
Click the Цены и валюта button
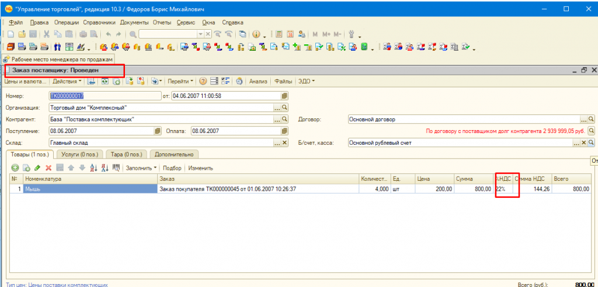(x=25, y=82)
